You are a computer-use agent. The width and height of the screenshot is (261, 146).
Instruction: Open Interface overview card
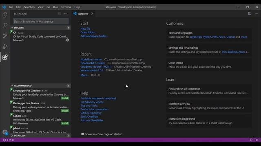(x=209, y=106)
